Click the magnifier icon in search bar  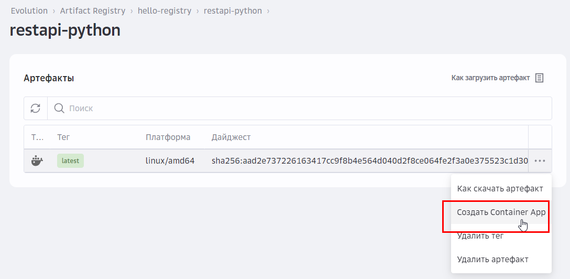coord(60,108)
